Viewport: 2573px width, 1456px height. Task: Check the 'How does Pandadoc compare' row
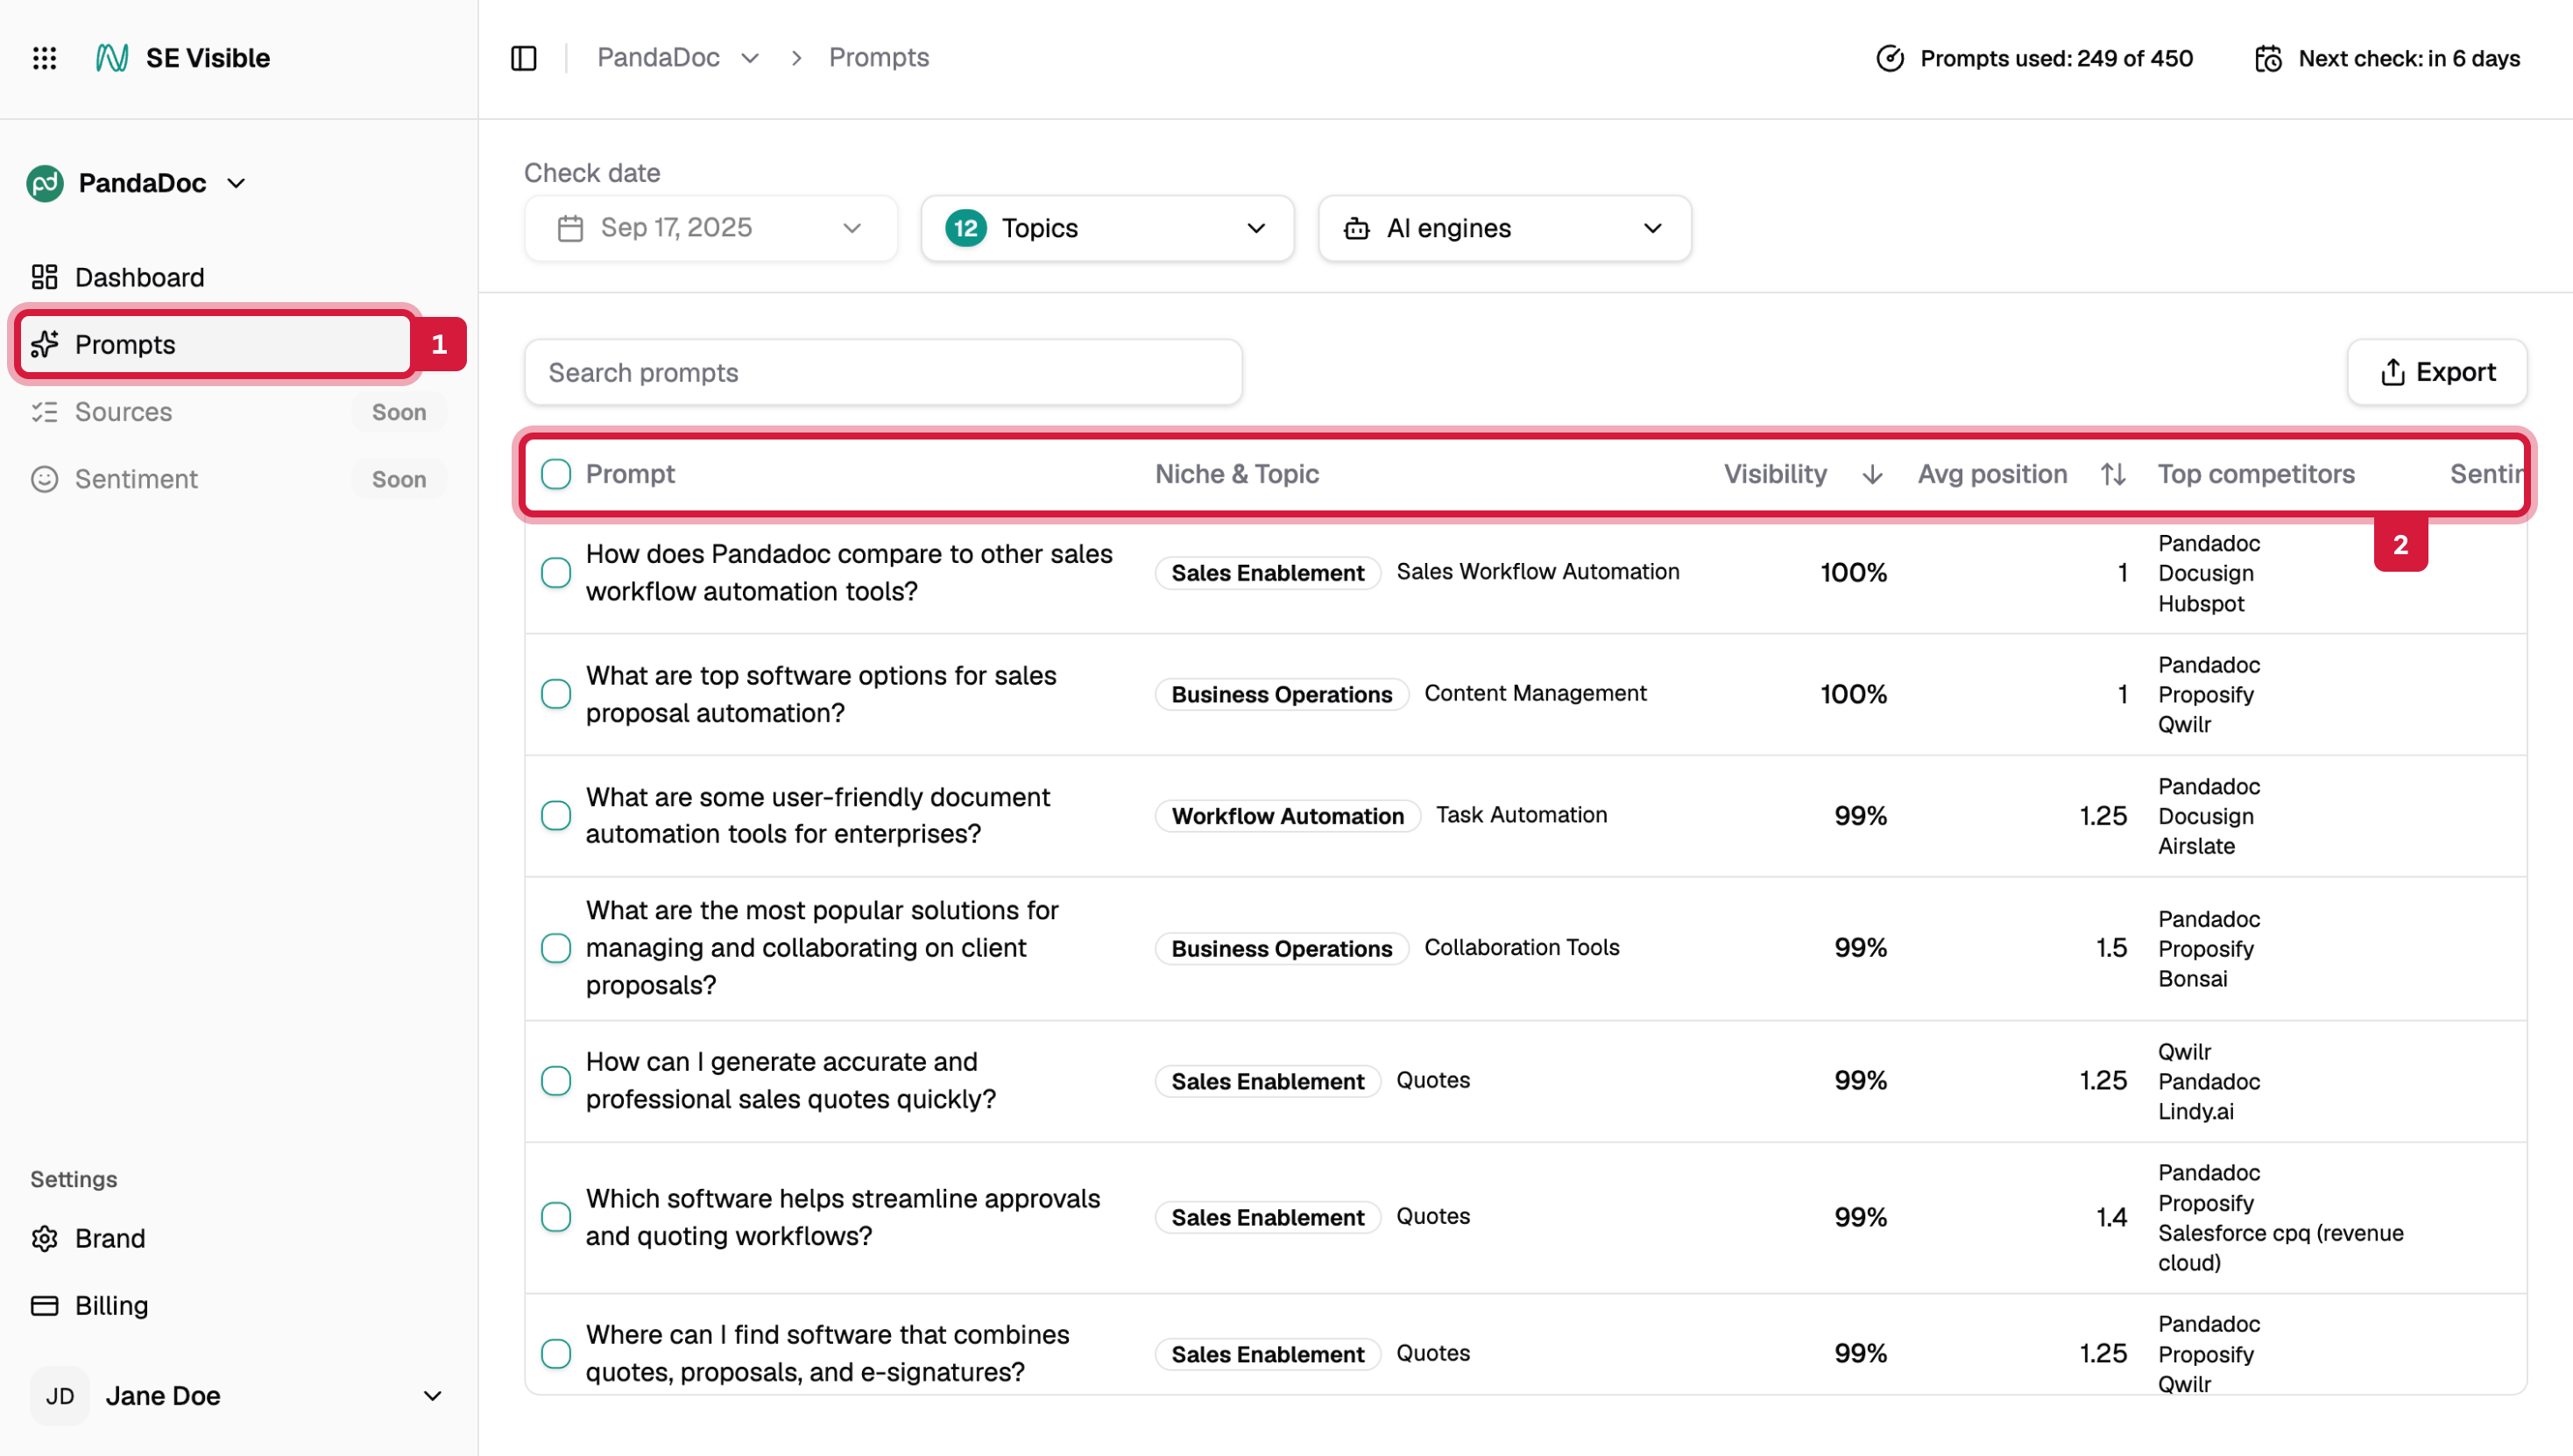pos(556,573)
